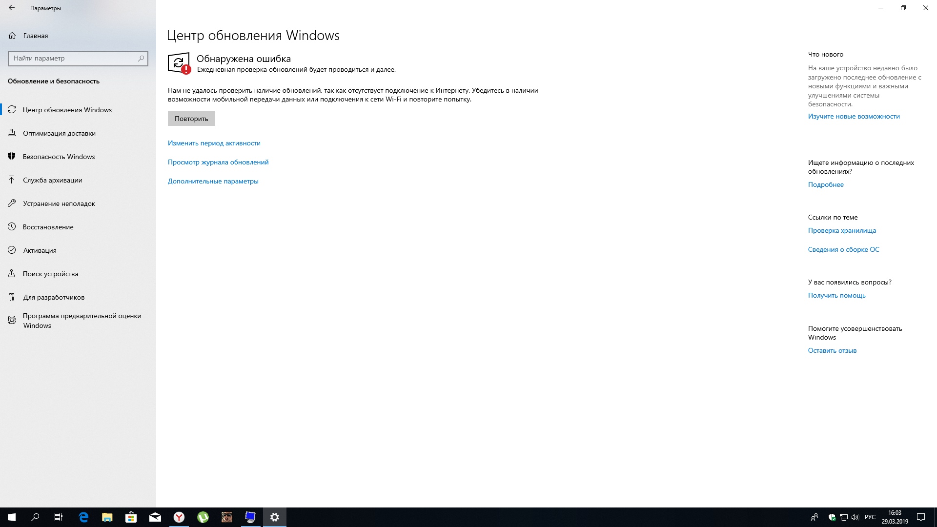The image size is (937, 527).
Task: Open taskbar search magnifier
Action: [x=35, y=517]
